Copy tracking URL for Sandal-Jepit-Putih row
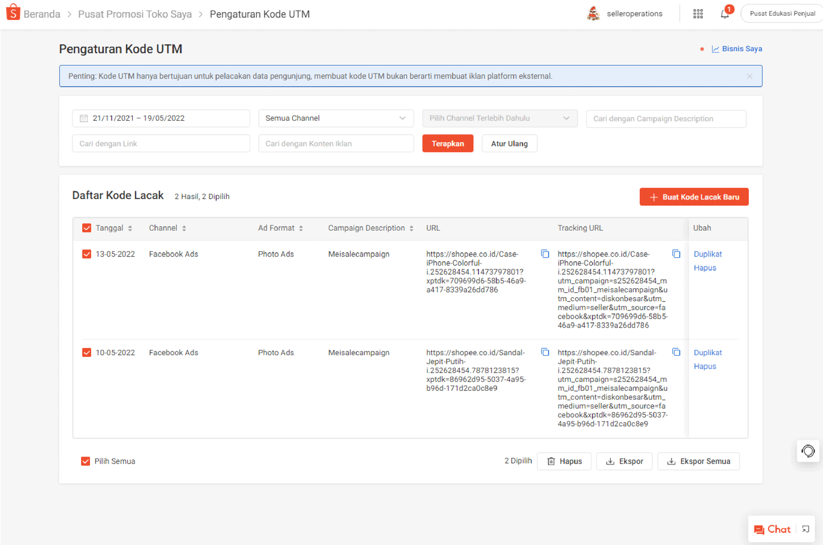The height and width of the screenshot is (545, 823). click(x=676, y=353)
